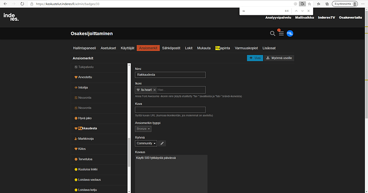Click the browser forward arrow

pos(14,4)
